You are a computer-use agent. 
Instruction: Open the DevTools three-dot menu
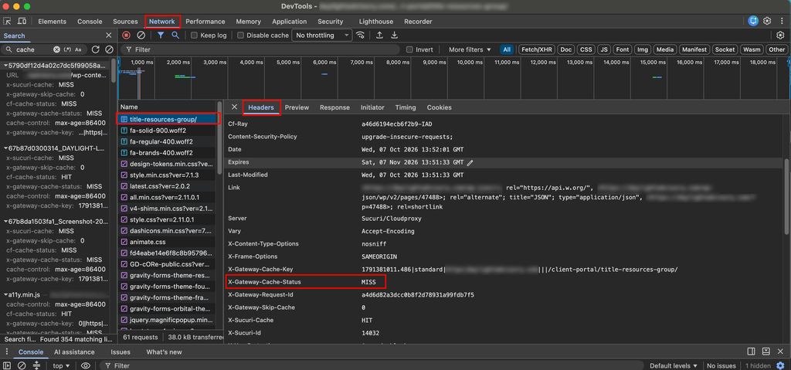tap(781, 21)
